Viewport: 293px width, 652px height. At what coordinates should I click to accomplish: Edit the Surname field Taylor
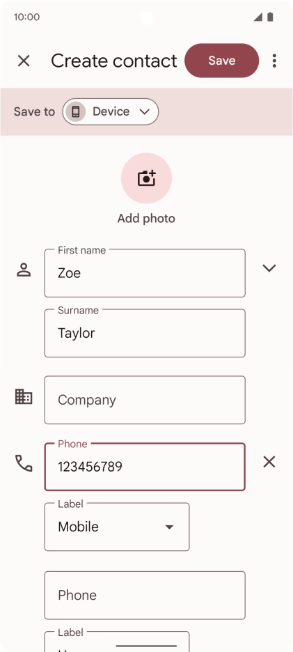pos(145,333)
